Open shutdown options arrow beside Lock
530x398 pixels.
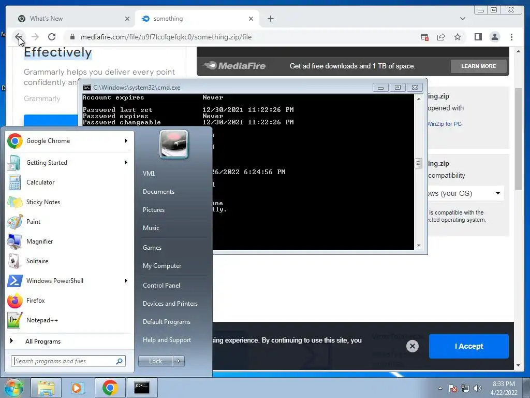[179, 361]
